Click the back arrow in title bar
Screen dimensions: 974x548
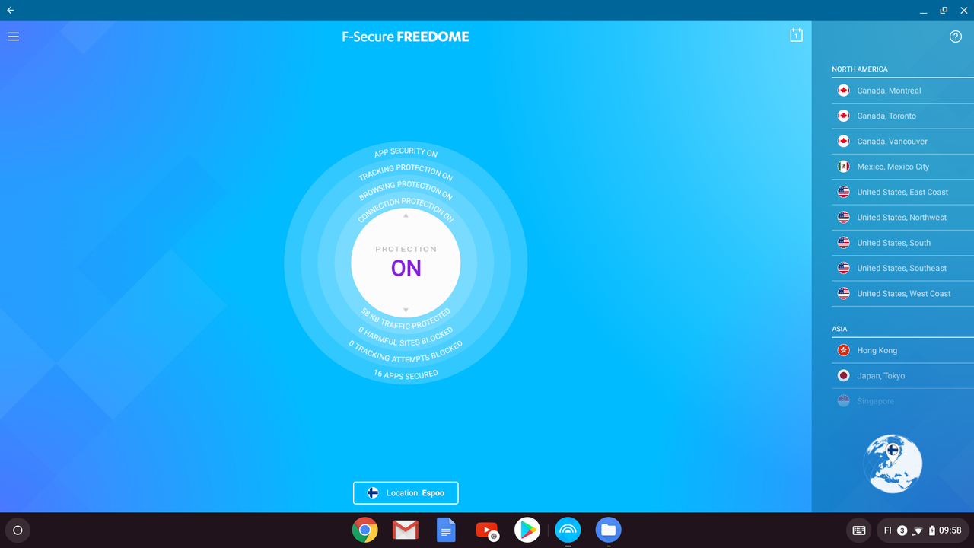[x=11, y=11]
